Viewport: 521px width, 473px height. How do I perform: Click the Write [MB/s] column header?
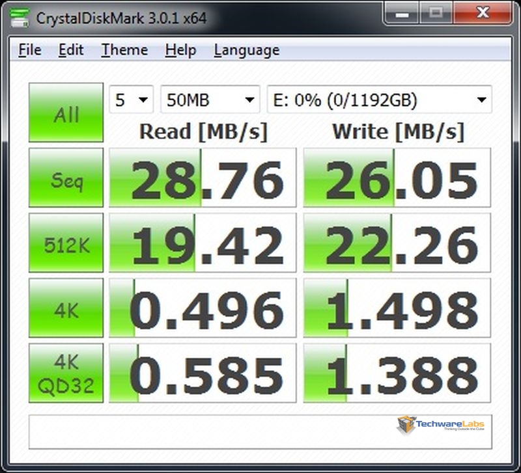tap(398, 132)
